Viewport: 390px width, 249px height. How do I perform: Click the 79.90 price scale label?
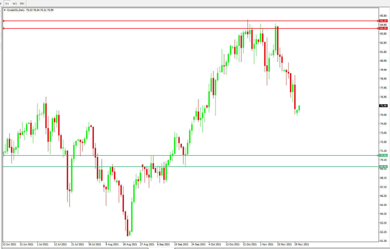tap(383, 70)
